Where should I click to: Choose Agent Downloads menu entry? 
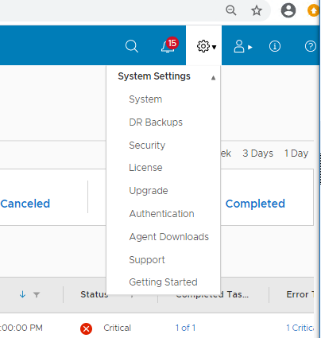click(x=169, y=237)
